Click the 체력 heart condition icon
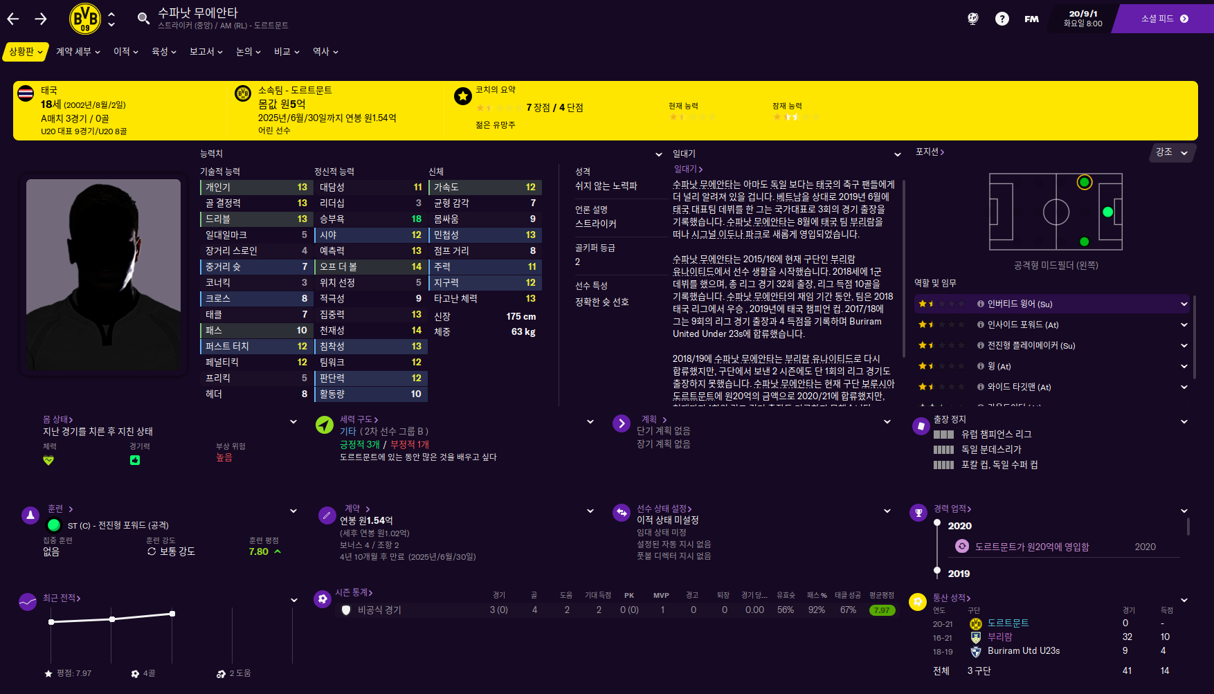1214x694 pixels. (x=48, y=460)
